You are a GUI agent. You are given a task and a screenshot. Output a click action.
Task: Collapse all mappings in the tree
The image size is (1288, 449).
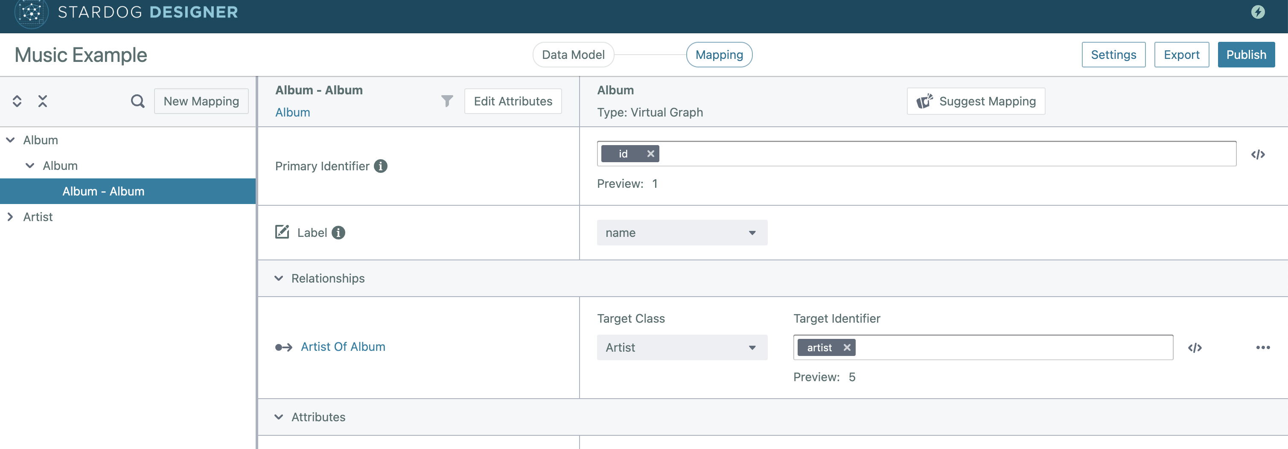pyautogui.click(x=43, y=102)
